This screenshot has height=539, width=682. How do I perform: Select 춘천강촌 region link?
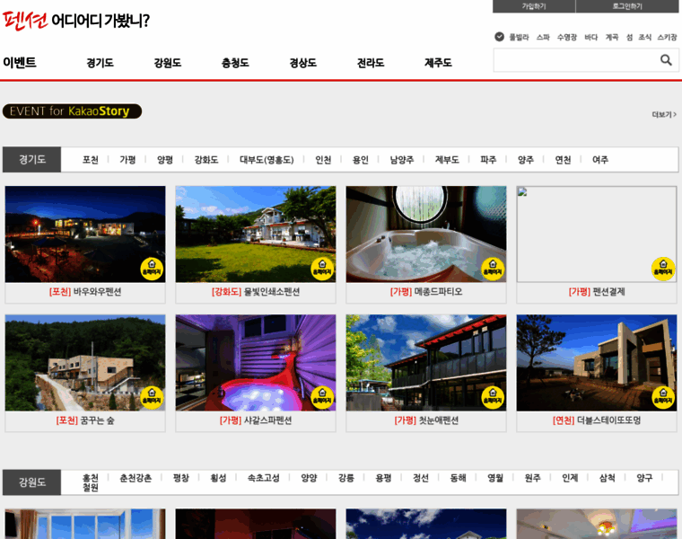click(136, 478)
